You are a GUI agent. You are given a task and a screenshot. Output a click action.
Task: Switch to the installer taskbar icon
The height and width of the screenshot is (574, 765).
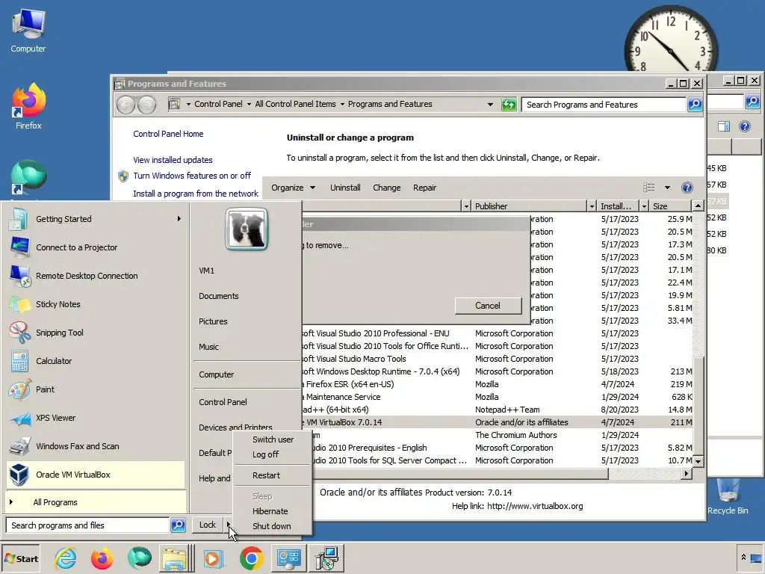(x=327, y=558)
